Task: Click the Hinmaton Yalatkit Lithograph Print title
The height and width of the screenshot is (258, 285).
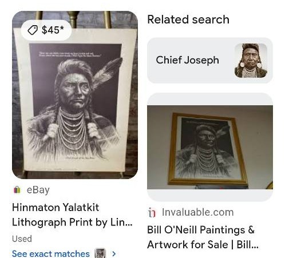Action: (x=72, y=215)
